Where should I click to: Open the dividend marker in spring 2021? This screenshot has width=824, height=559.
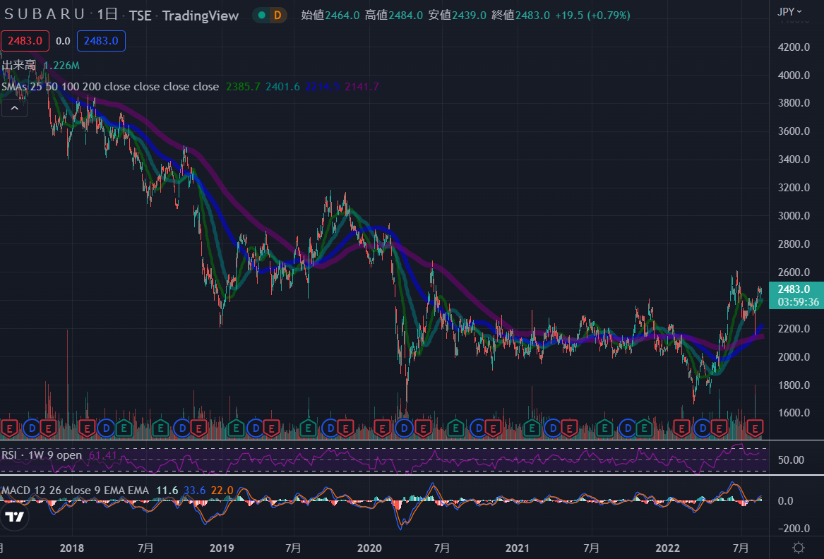553,428
